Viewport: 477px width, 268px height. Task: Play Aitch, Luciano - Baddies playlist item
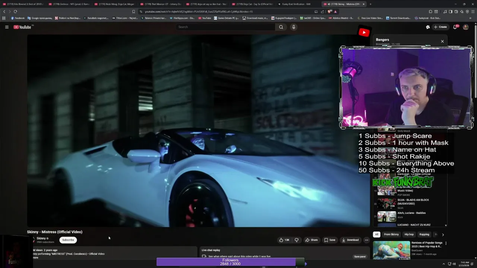coord(410,216)
